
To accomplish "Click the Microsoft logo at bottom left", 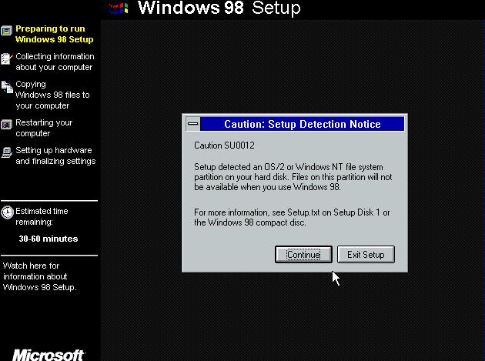I will 48,354.
